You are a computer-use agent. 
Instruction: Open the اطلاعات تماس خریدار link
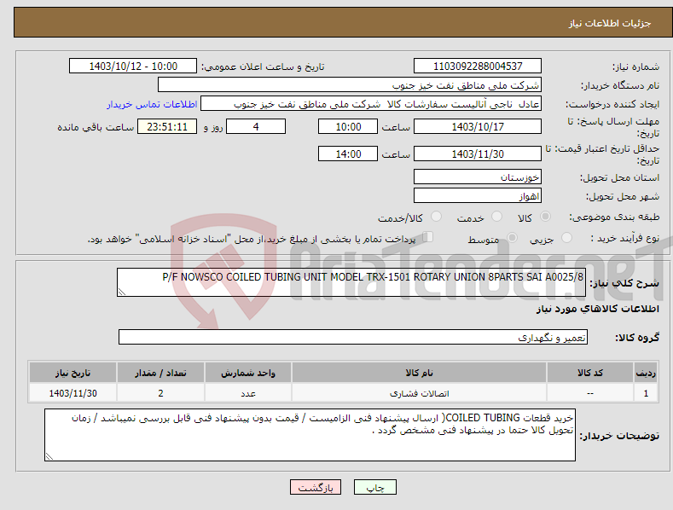[152, 104]
